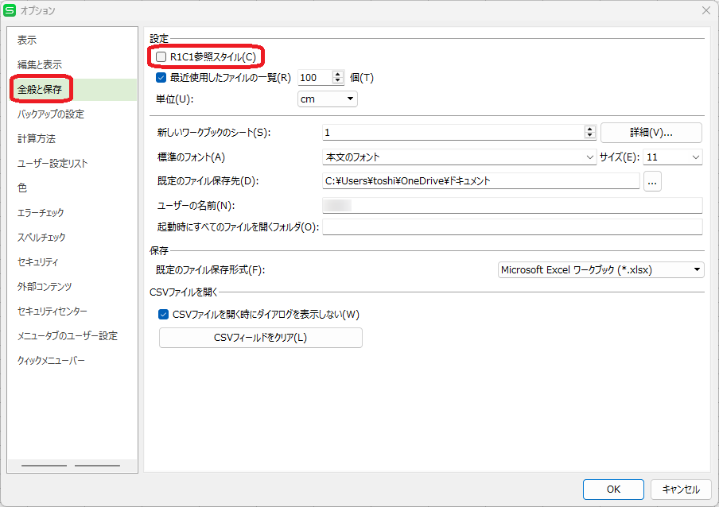Go to エラーチェック settings
The image size is (719, 507).
click(41, 213)
